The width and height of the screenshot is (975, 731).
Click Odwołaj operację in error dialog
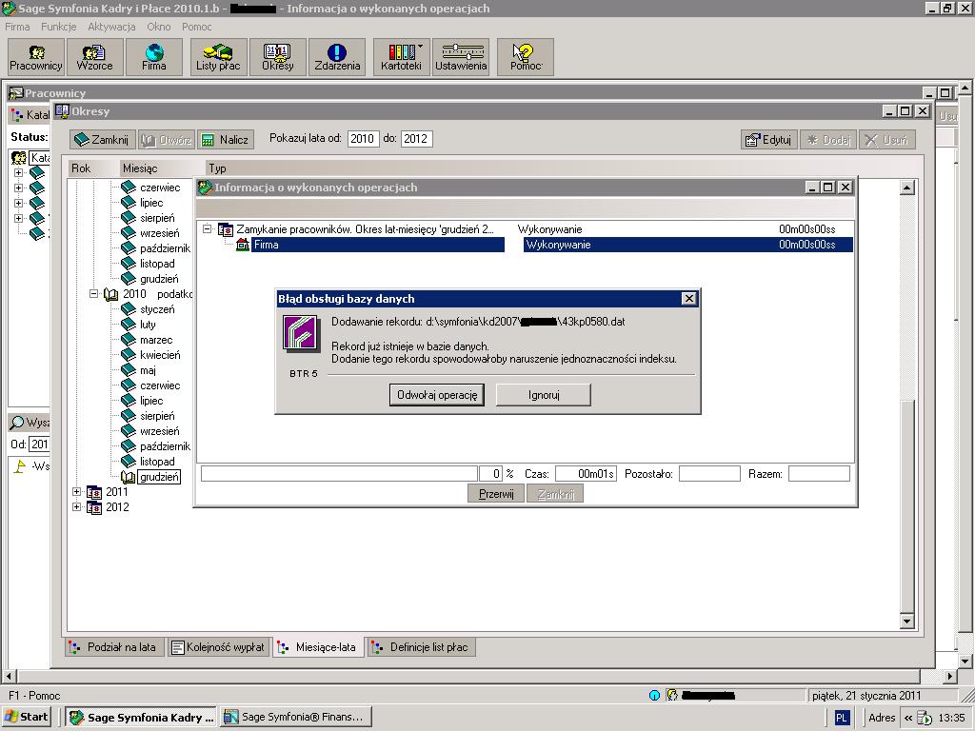click(437, 395)
